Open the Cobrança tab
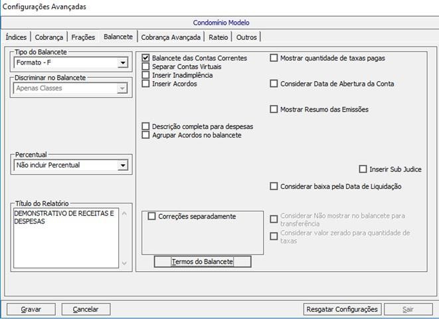 coord(49,37)
